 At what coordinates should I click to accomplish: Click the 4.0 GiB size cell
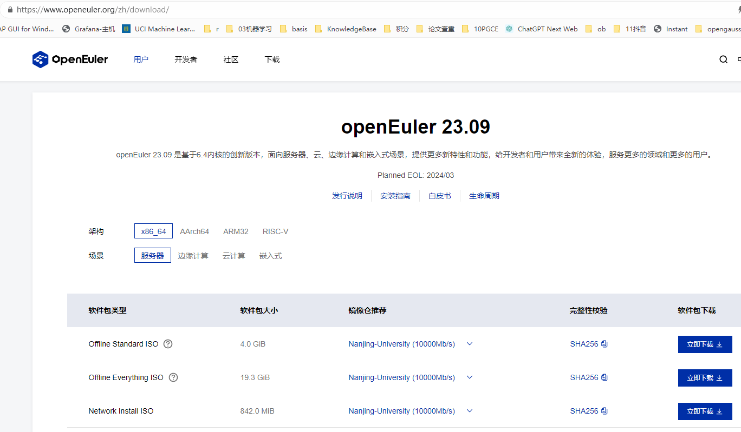point(253,344)
